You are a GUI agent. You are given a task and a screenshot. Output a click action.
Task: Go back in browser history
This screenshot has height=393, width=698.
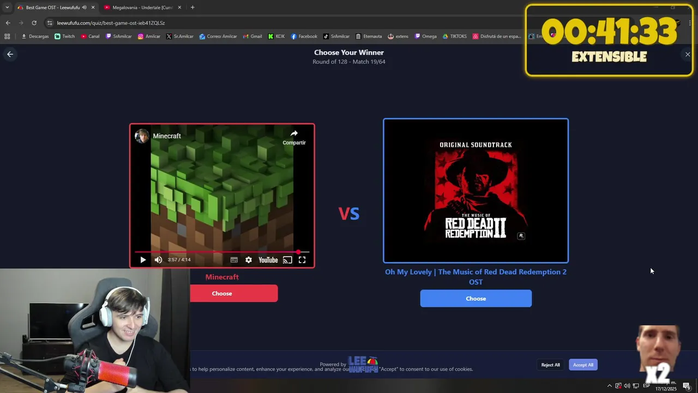[x=8, y=23]
